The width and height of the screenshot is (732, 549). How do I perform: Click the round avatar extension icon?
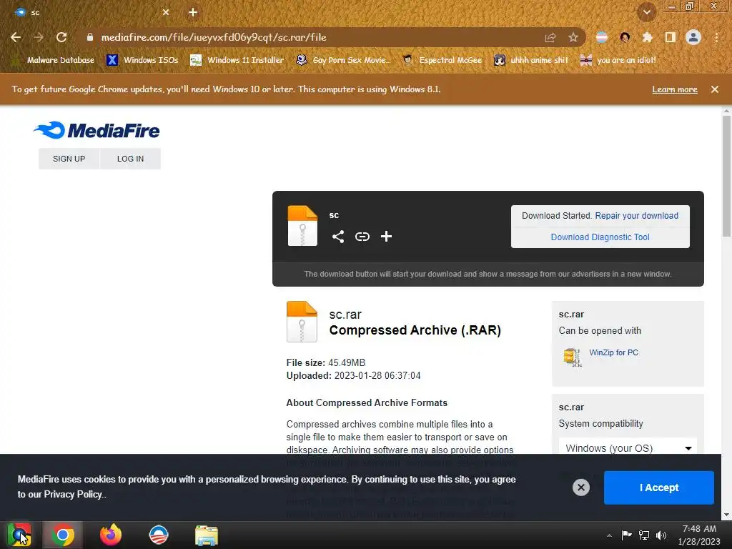click(625, 37)
